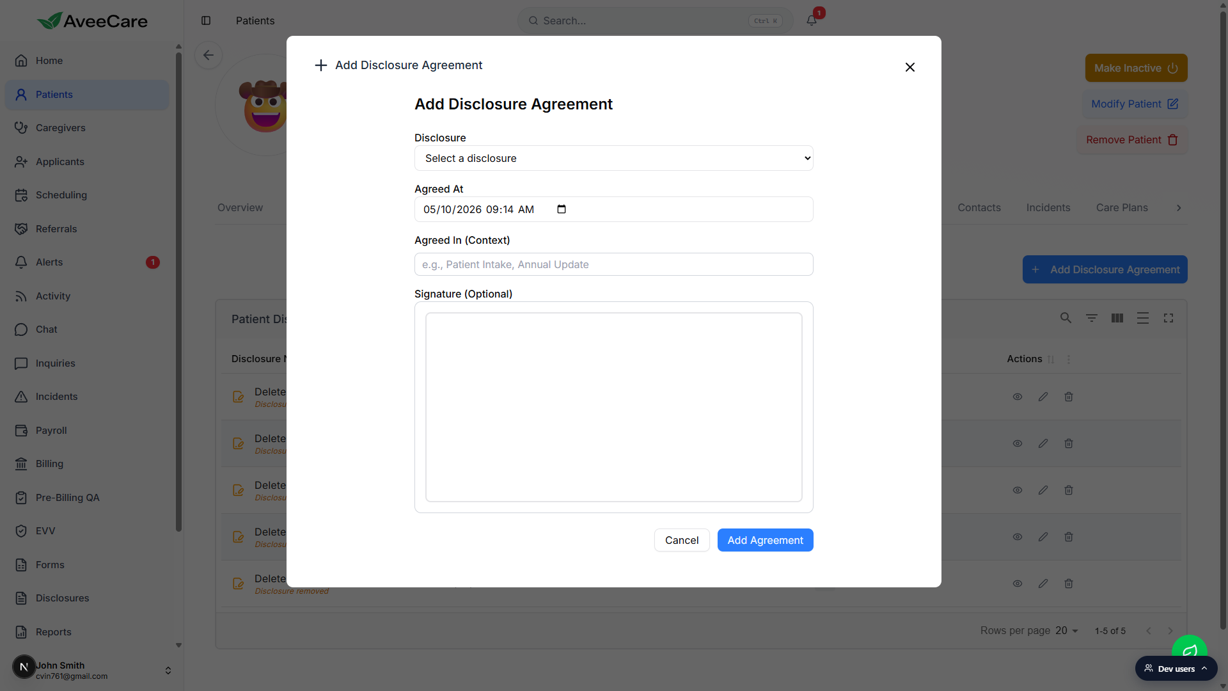The height and width of the screenshot is (691, 1228).
Task: Go to Applicants page
Action: [87, 162]
